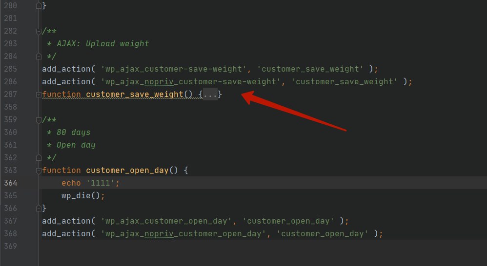Click the comment text 'AJAX: Upload weight'
Image resolution: width=487 pixels, height=266 pixels.
(x=103, y=44)
